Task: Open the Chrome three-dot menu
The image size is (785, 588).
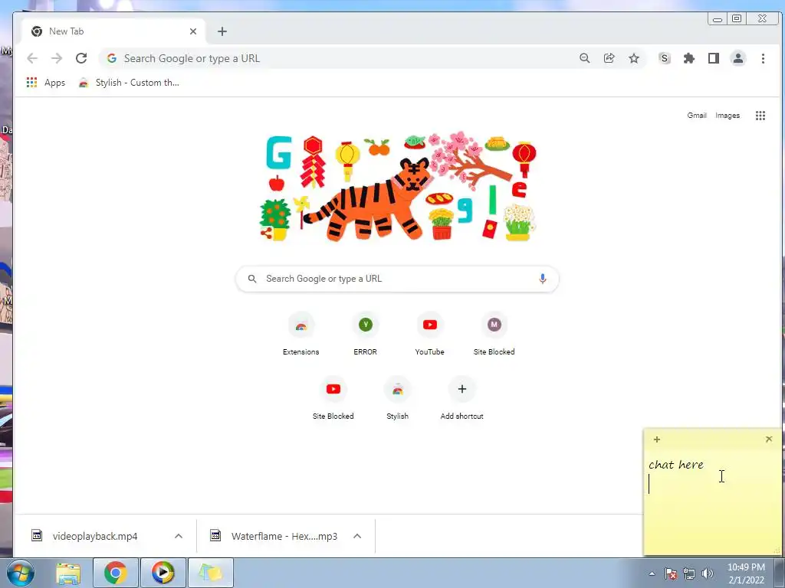Action: click(763, 58)
